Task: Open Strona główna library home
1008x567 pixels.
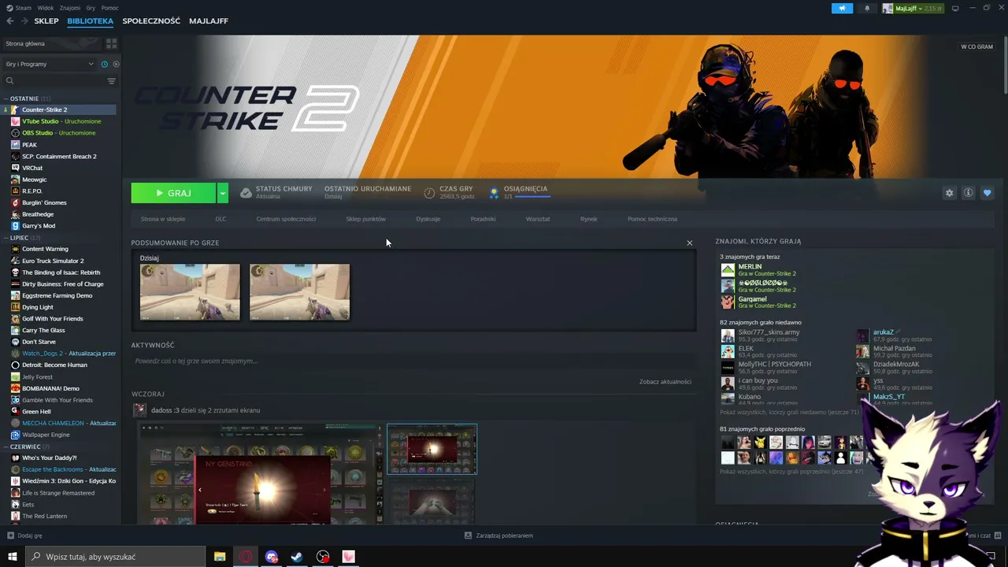Action: click(x=53, y=43)
